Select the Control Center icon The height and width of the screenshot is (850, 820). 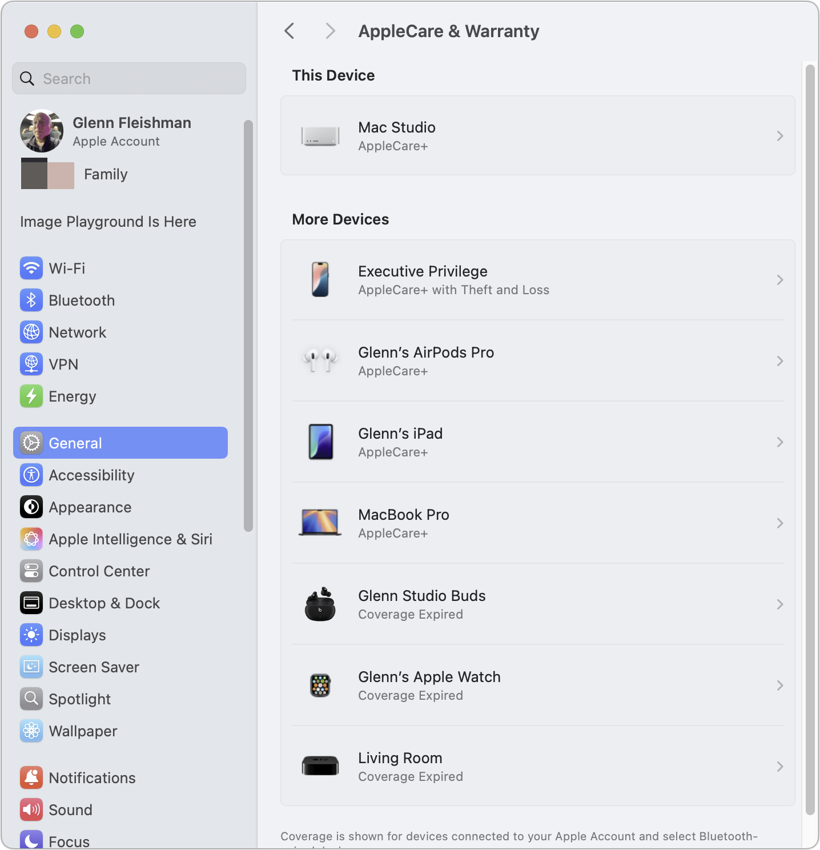(31, 571)
